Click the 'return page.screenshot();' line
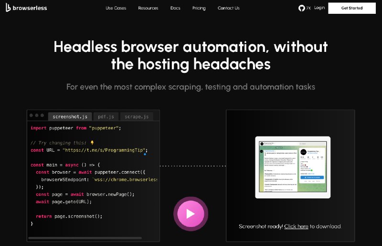382x246 pixels. (x=69, y=216)
